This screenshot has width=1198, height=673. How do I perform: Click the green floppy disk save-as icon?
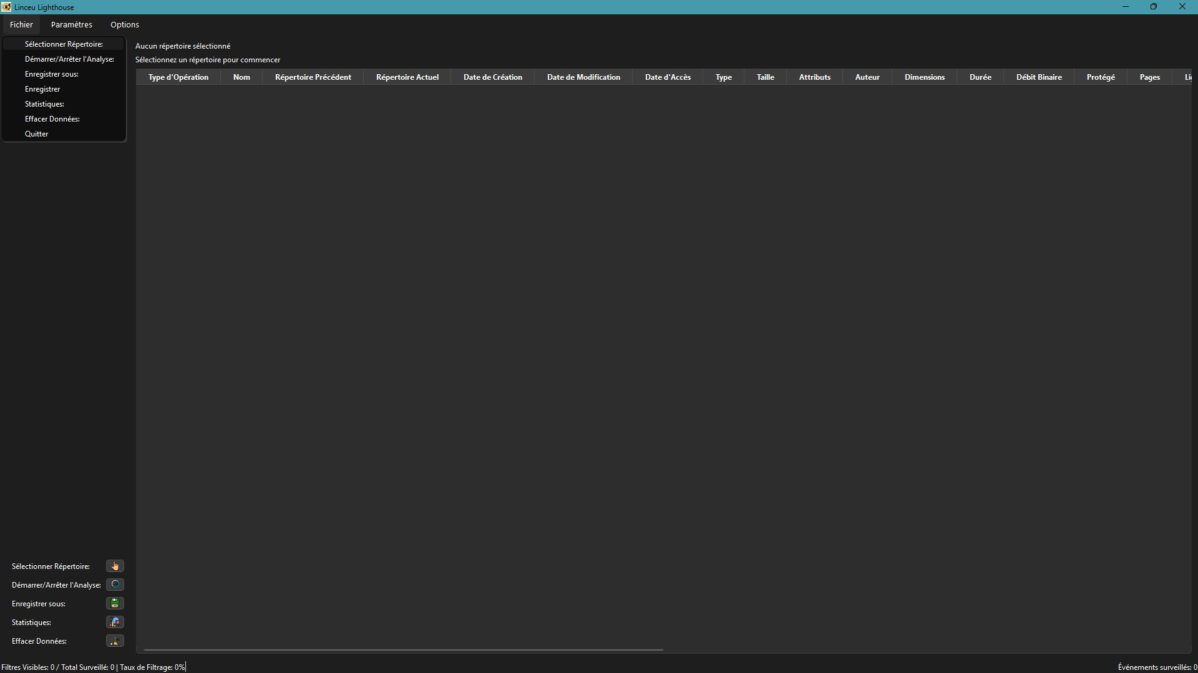[x=115, y=603]
